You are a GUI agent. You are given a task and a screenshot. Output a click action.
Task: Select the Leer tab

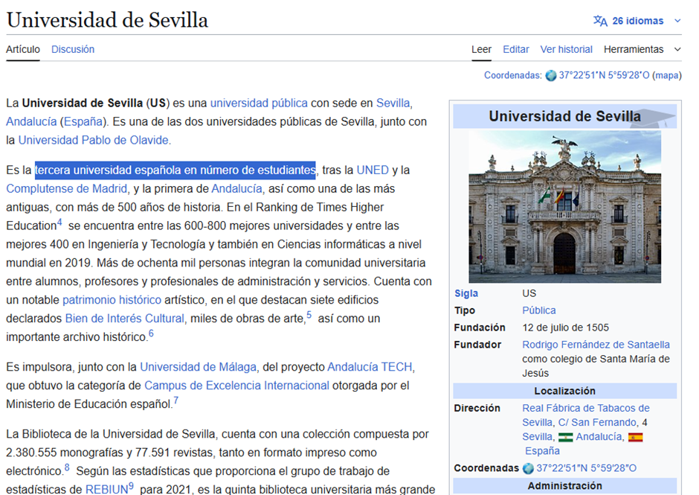481,49
